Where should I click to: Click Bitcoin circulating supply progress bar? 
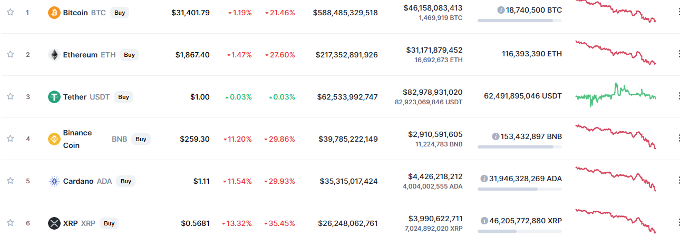(x=519, y=21)
